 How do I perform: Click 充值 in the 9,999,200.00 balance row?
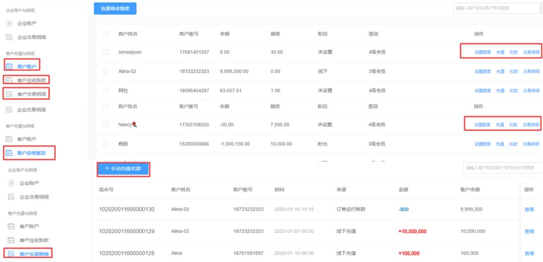tap(500, 71)
